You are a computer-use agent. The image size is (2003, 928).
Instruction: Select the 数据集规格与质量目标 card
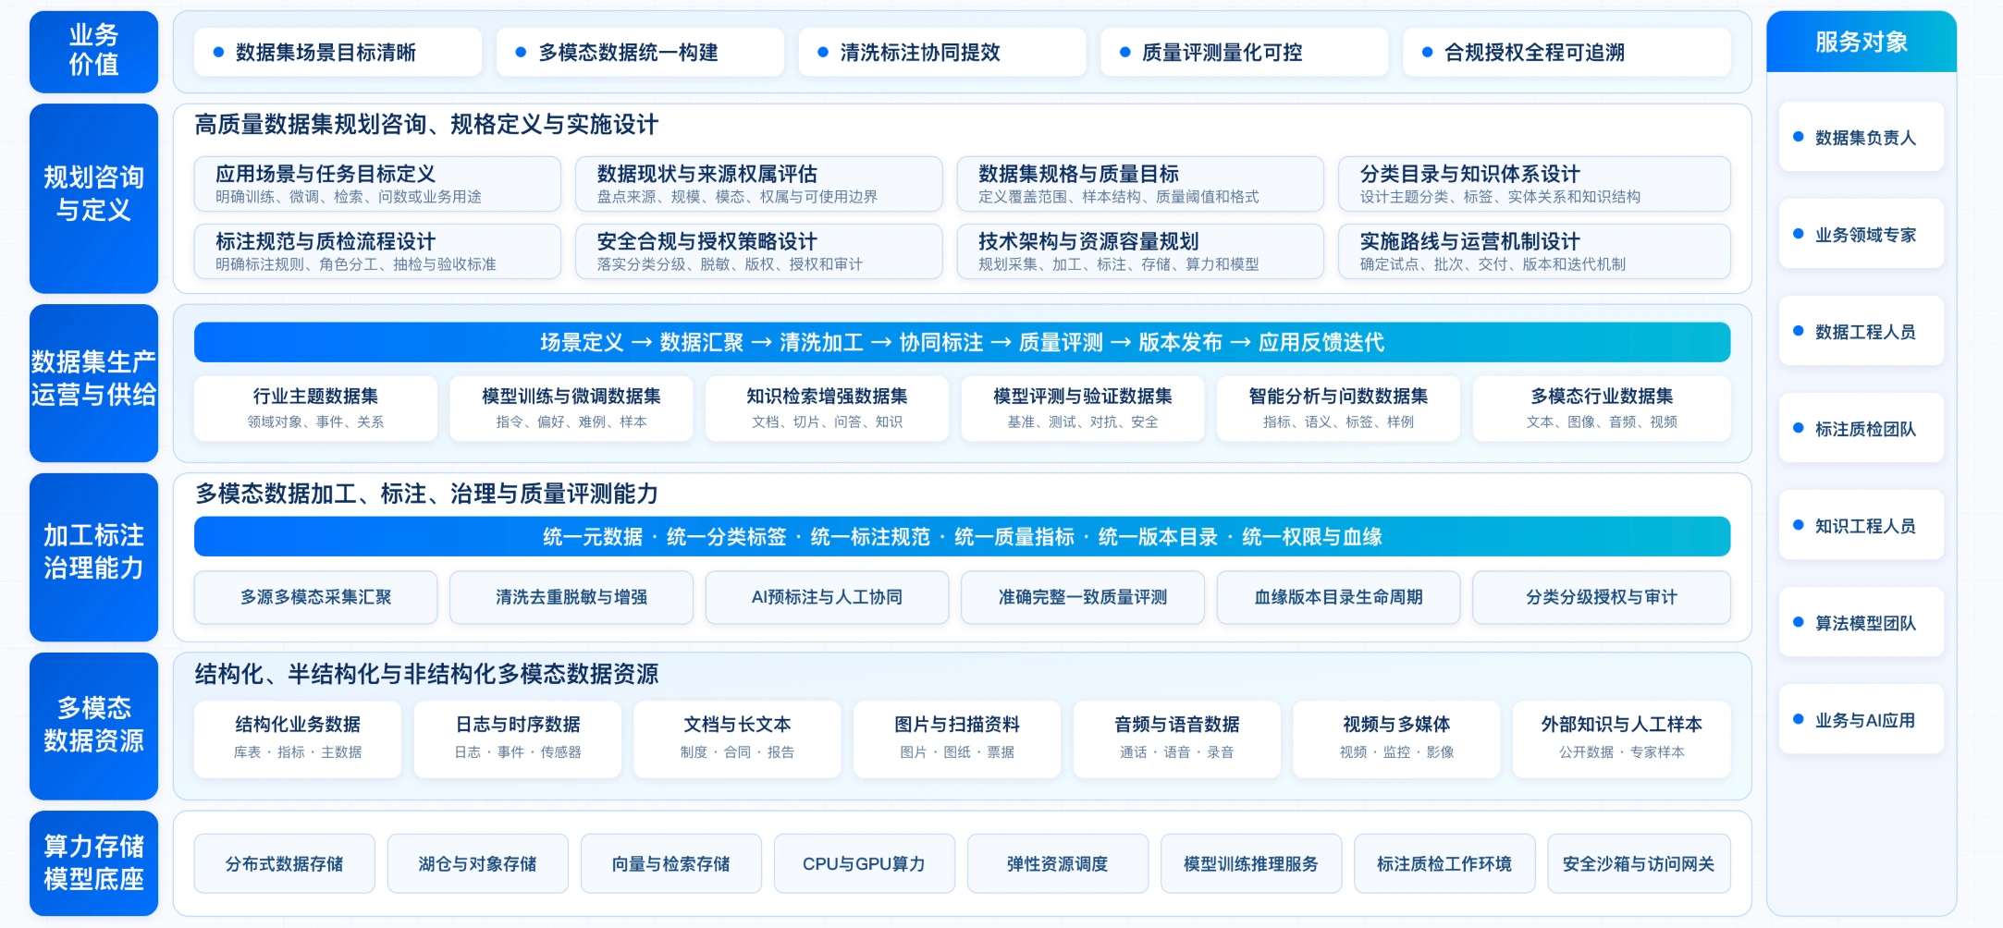point(1140,184)
